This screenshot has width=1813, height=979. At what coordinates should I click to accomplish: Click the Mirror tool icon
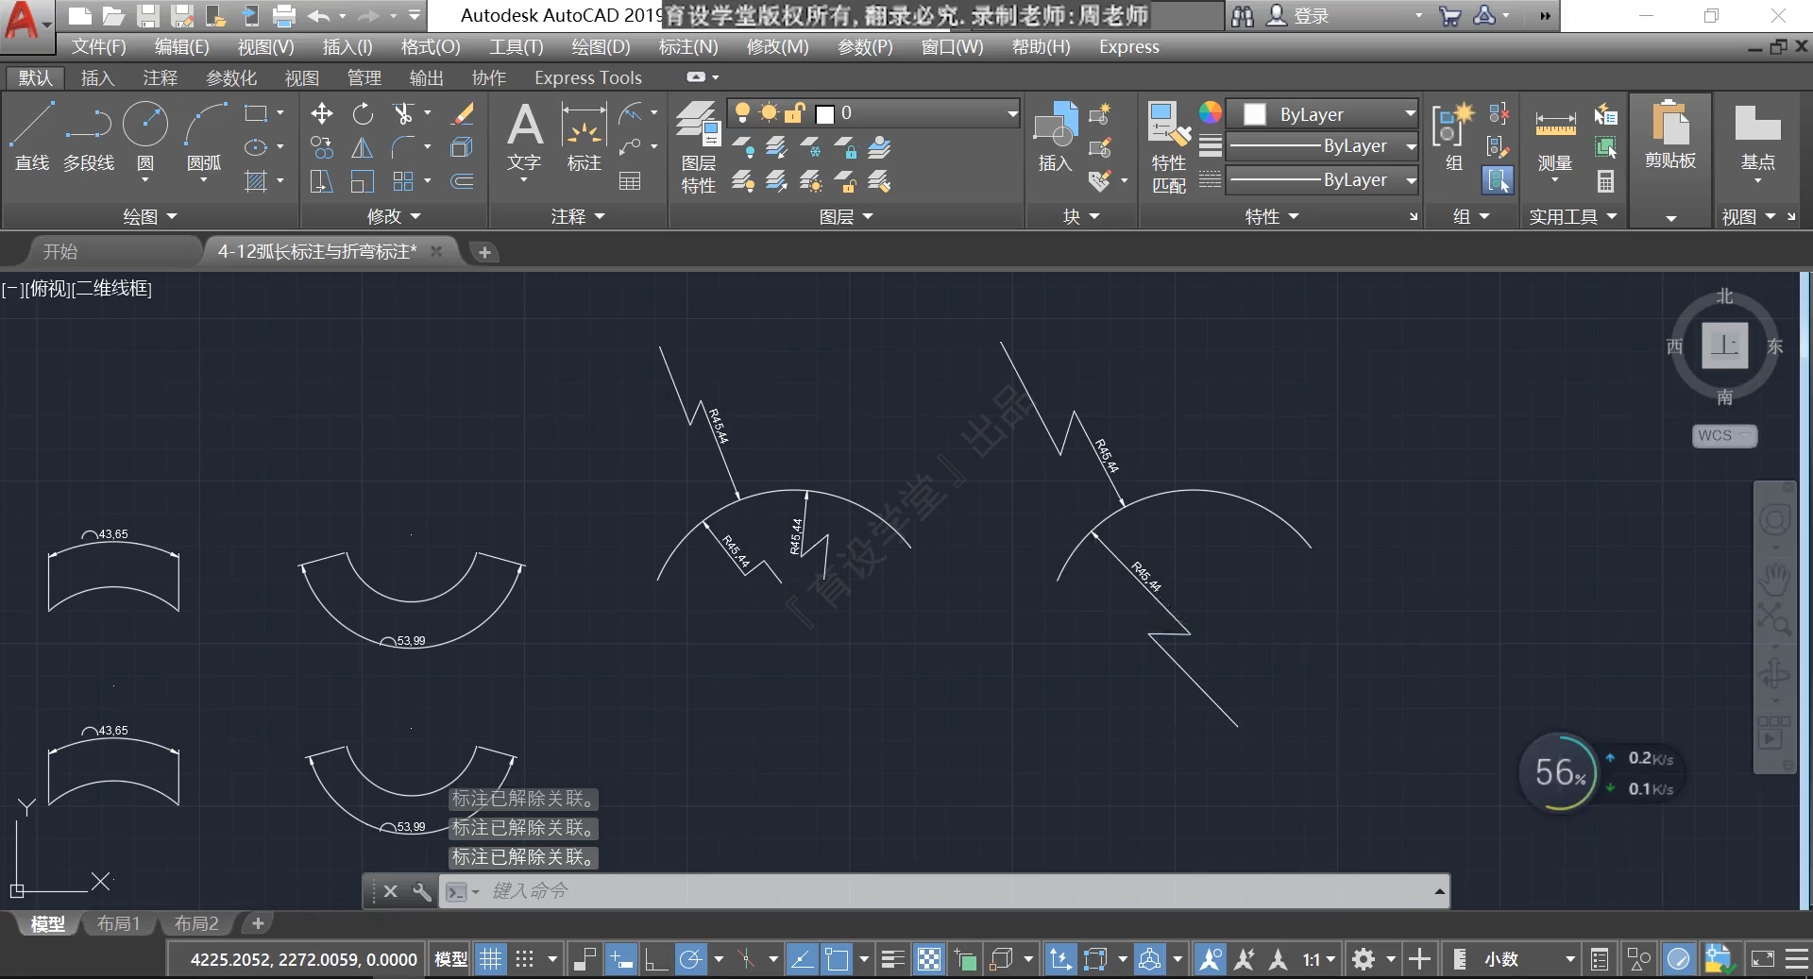click(x=363, y=147)
